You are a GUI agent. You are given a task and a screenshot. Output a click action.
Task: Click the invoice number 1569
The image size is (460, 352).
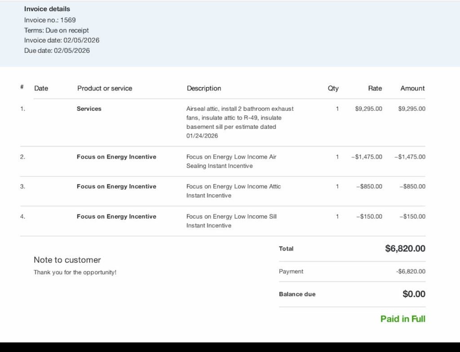50,20
